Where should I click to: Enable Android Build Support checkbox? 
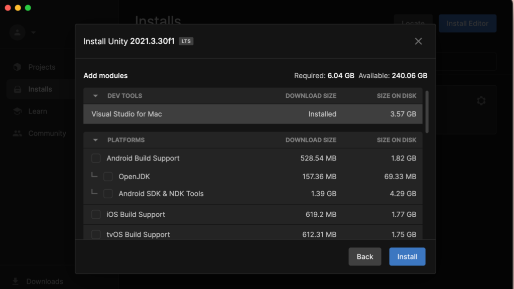coord(96,158)
